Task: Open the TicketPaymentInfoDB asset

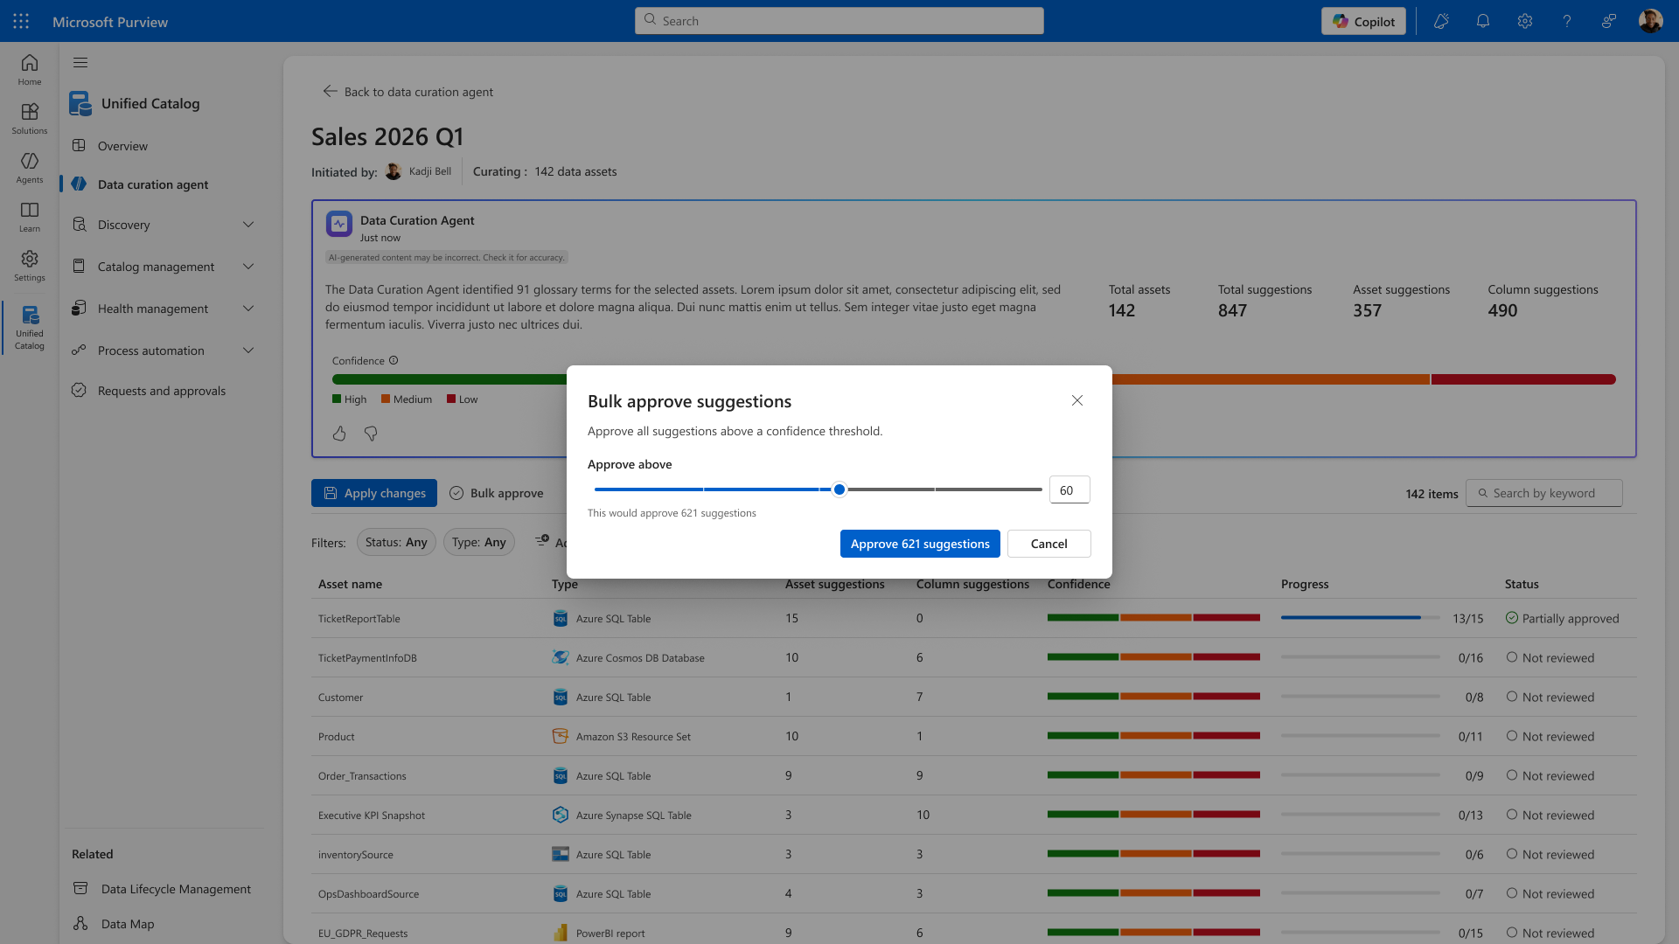Action: [x=367, y=658]
